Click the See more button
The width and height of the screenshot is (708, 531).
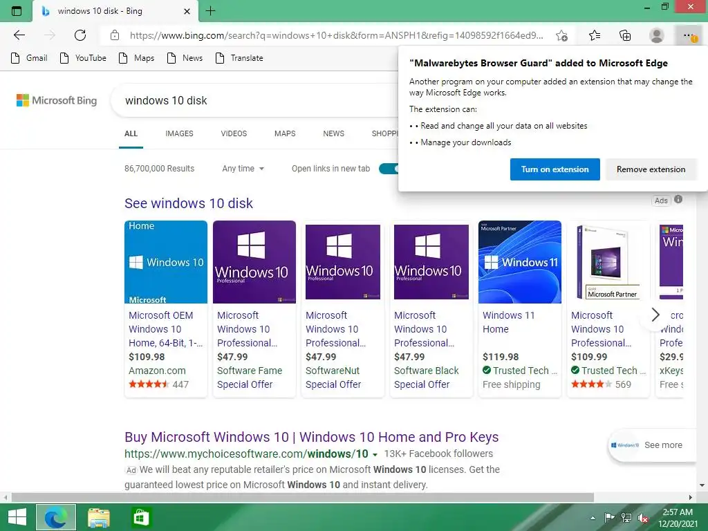[x=652, y=445]
